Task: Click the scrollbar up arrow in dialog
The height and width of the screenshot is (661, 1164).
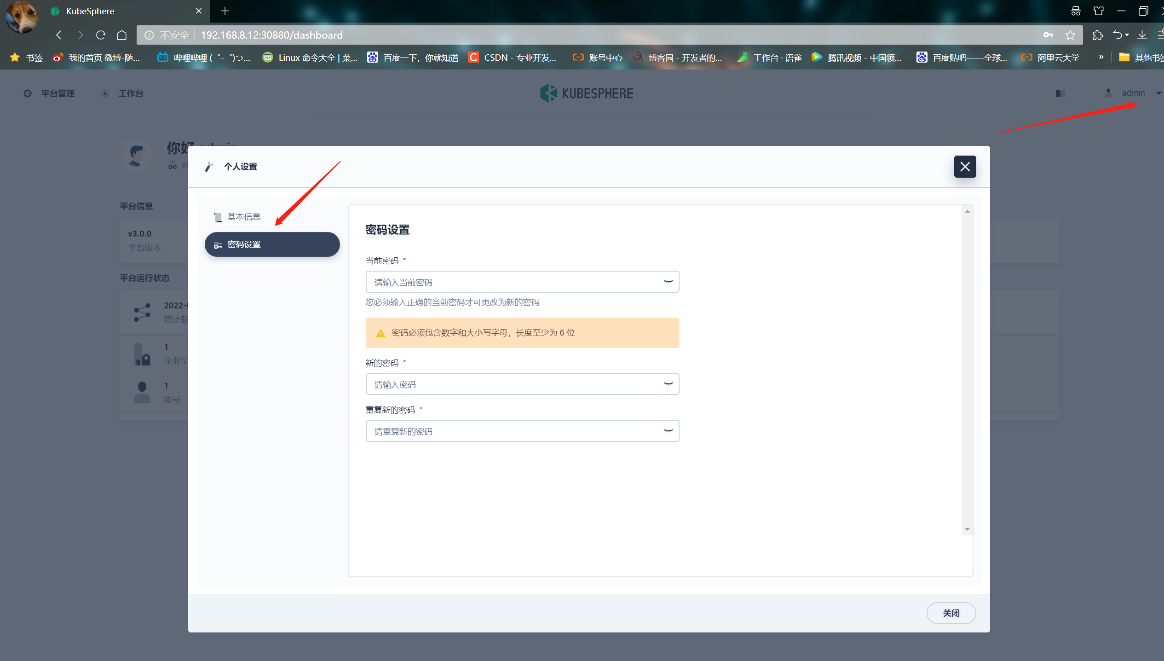Action: point(967,211)
